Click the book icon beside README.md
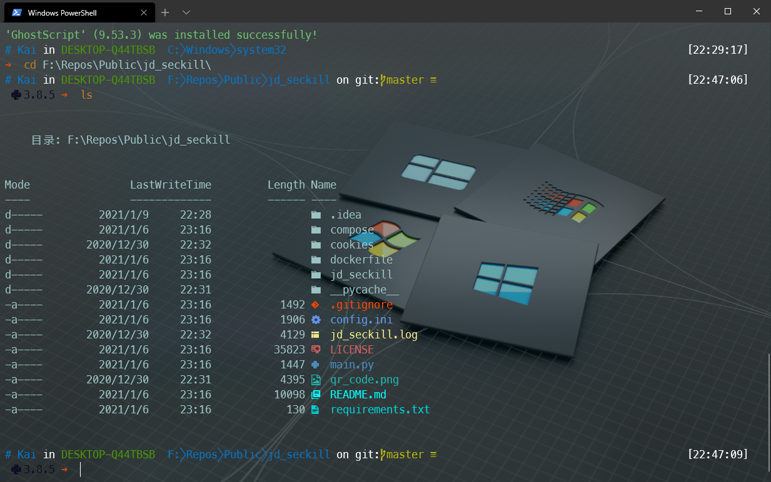This screenshot has width=771, height=482. (x=316, y=395)
